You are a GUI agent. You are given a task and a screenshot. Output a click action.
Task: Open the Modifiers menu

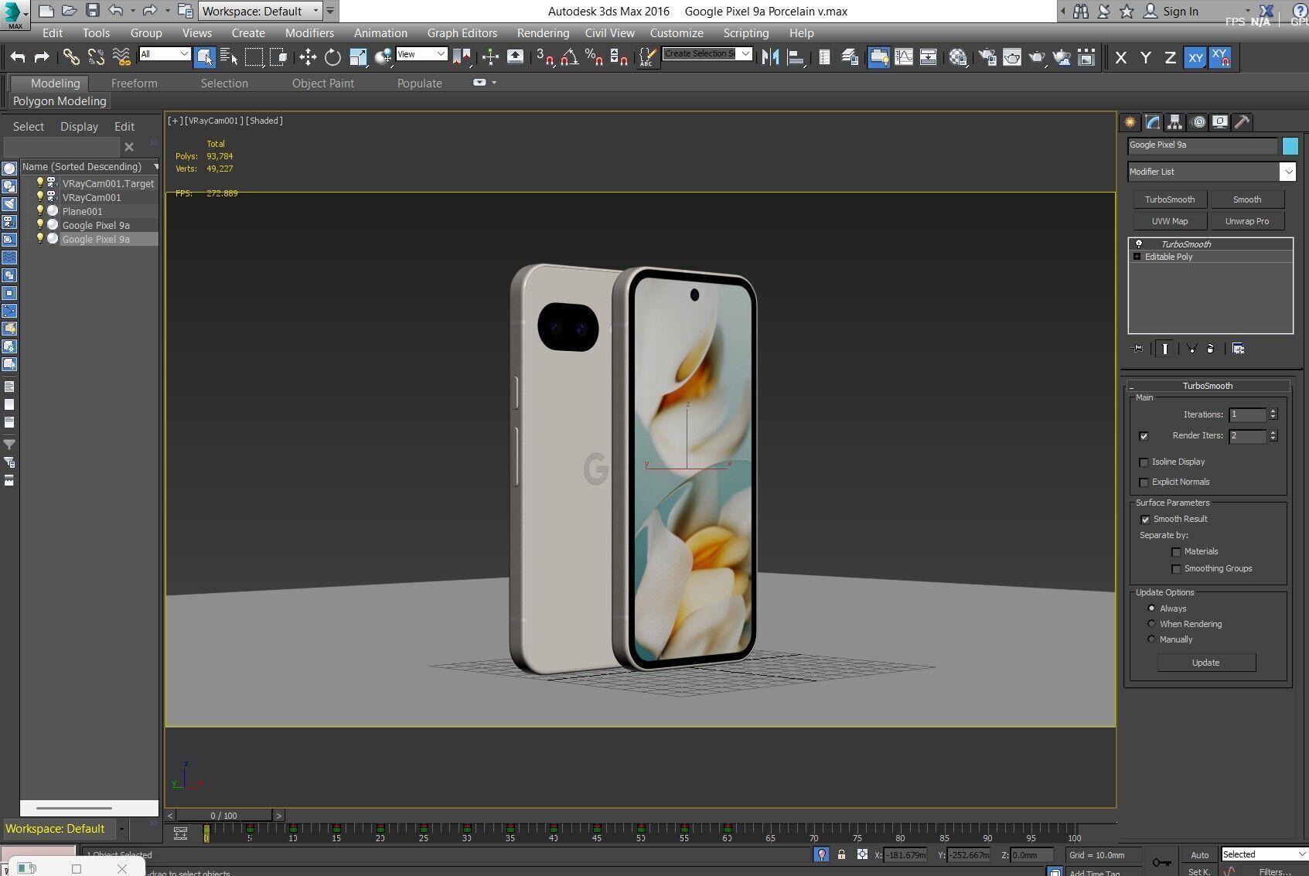309,33
